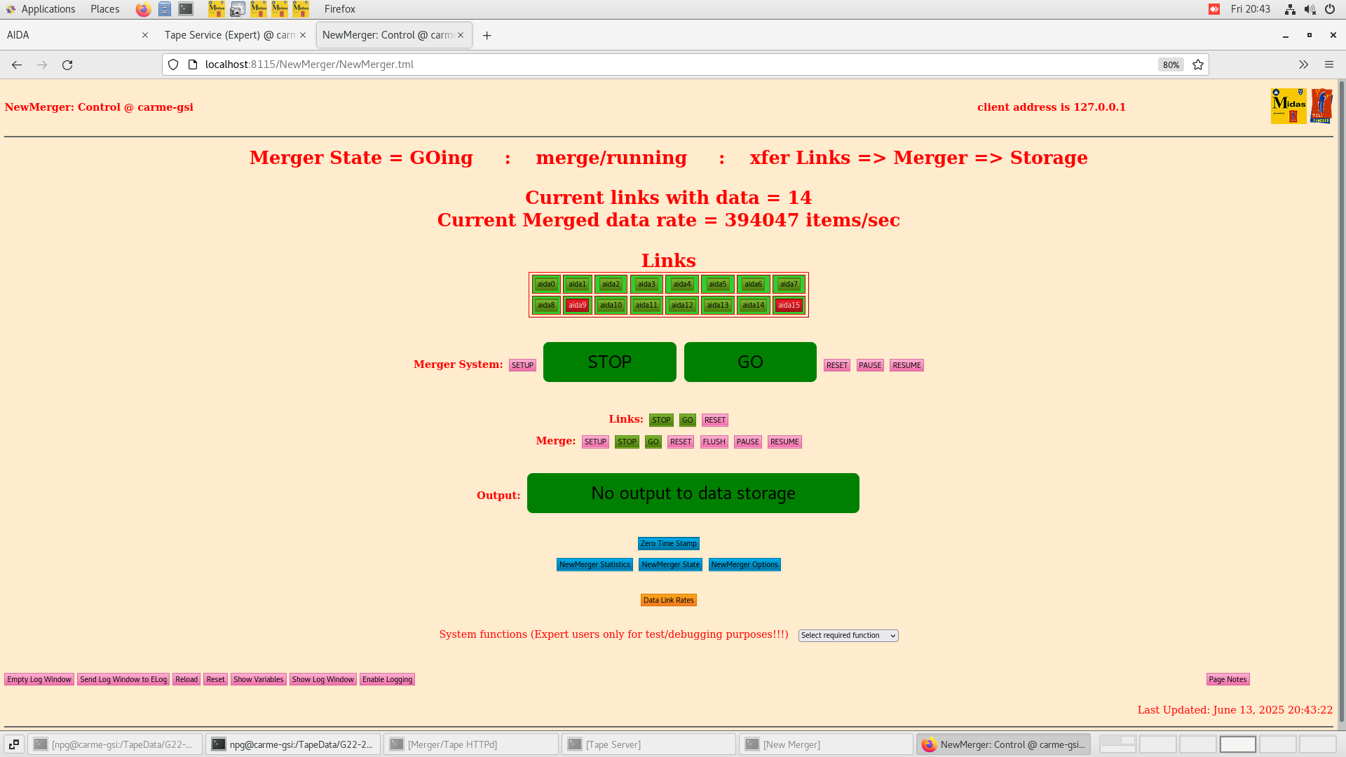1346x757 pixels.
Task: Toggle the aida0 link indicator
Action: 545,284
